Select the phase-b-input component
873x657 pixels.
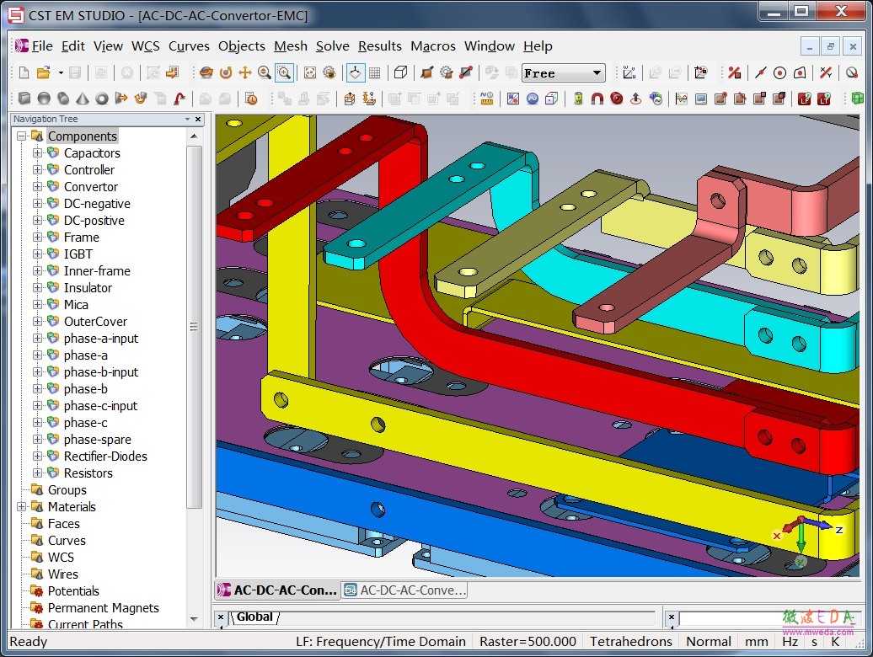[101, 372]
